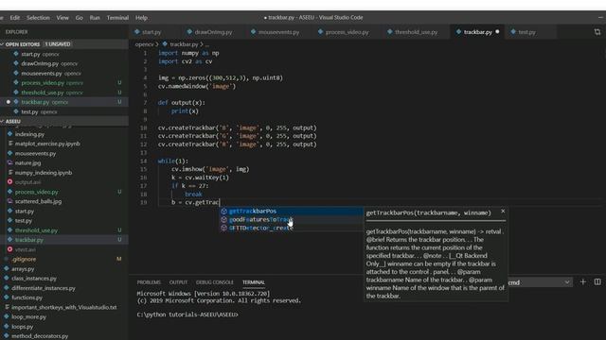Open important_shortkeys_with_Visualstudio.txt
606x340 pixels.
pos(63,307)
